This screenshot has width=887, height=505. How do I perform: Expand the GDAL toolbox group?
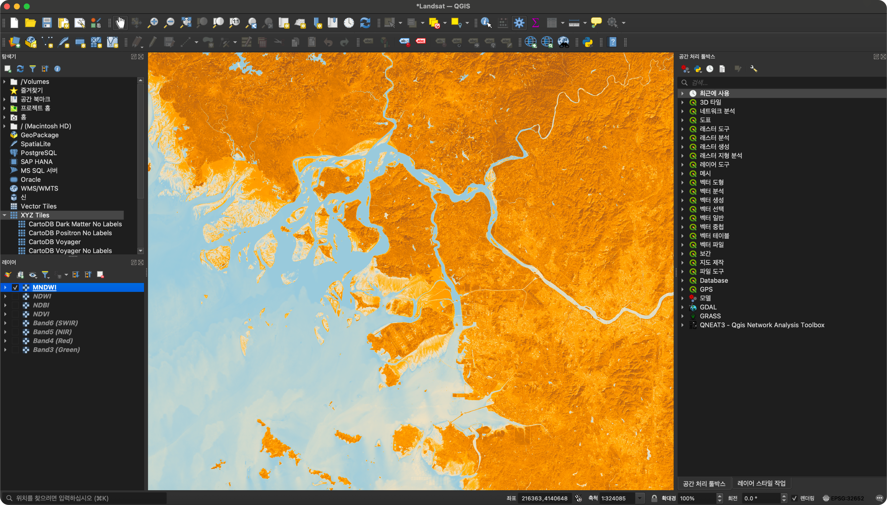click(682, 307)
